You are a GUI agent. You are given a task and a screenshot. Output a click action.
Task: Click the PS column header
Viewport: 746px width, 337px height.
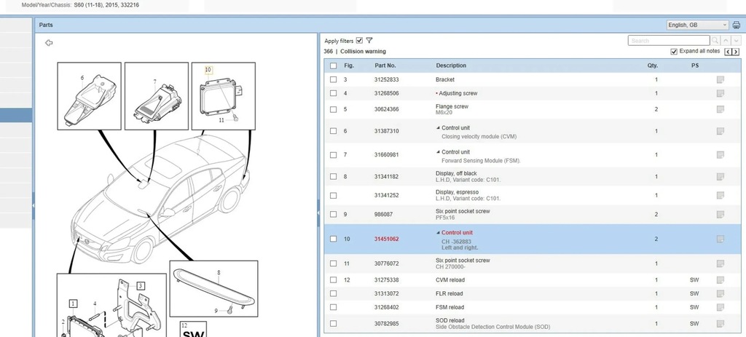[x=694, y=66]
